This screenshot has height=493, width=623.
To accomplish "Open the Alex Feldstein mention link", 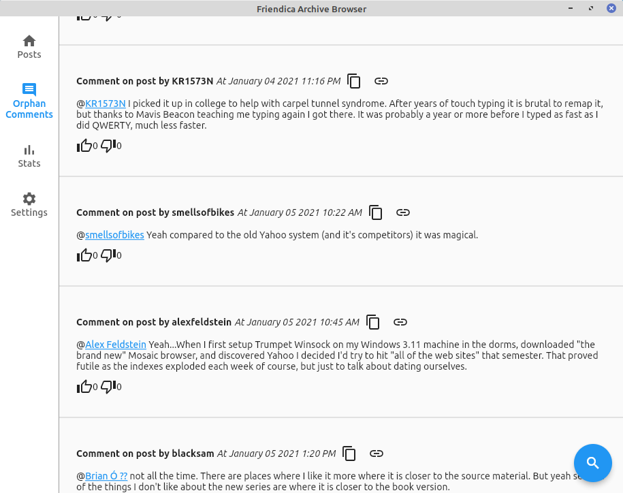I will pyautogui.click(x=116, y=345).
